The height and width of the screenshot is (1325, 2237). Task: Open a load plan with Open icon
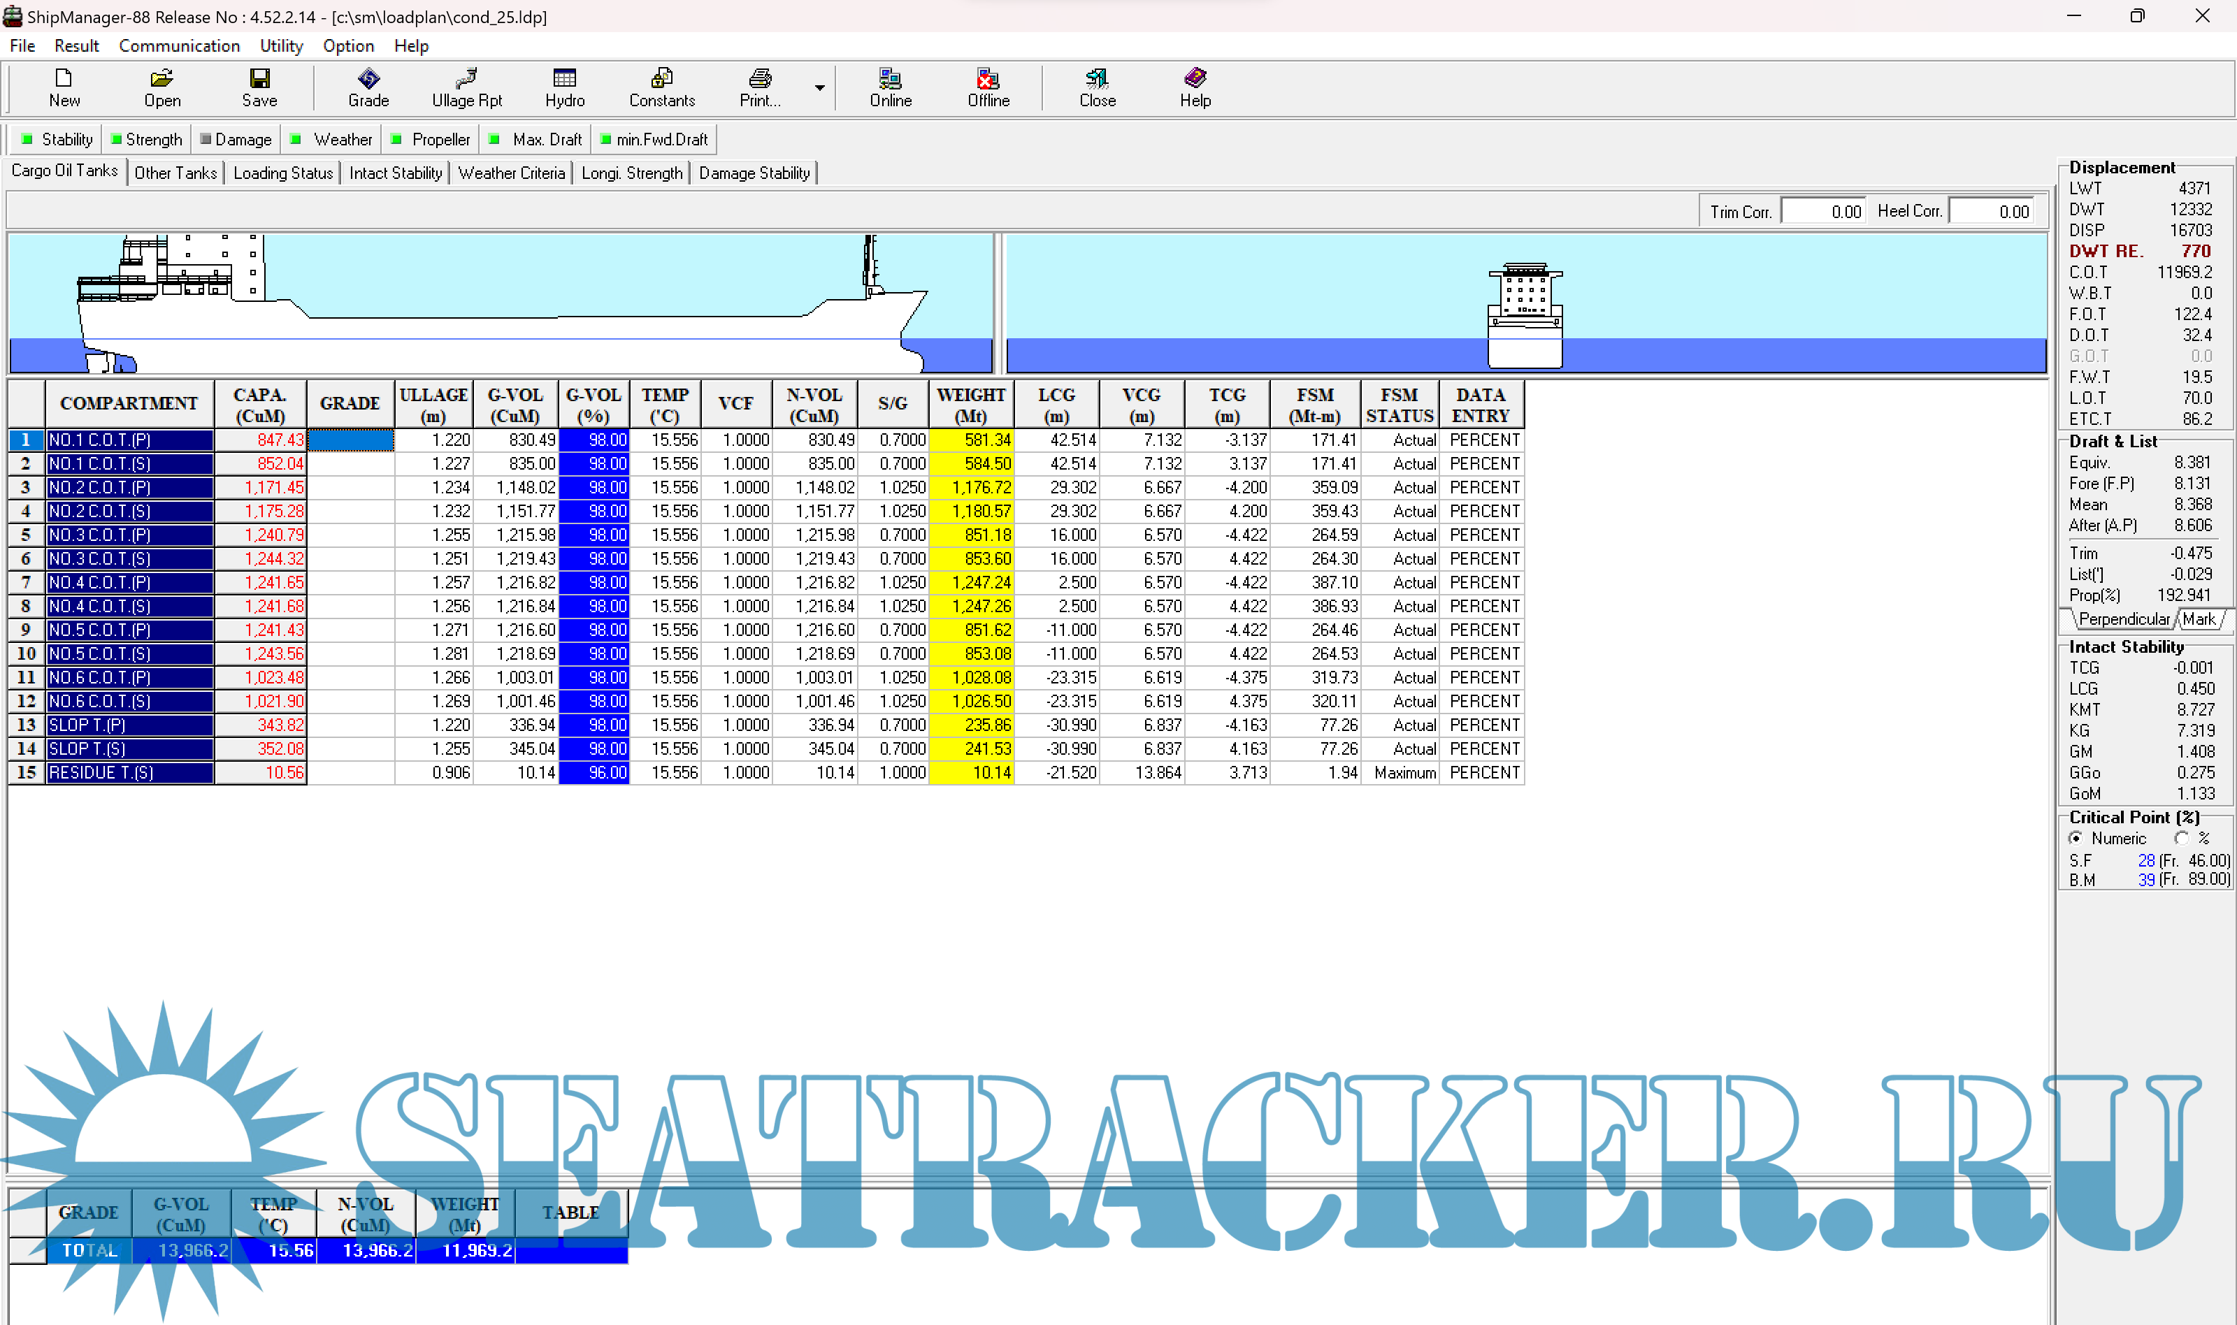coord(161,87)
